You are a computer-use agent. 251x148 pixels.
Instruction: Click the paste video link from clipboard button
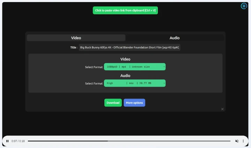pyautogui.click(x=125, y=10)
